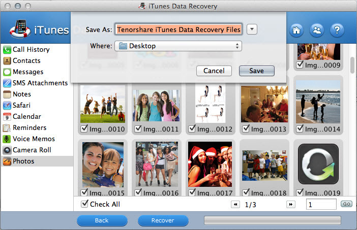Show the Voice Memos category

[x=34, y=139]
